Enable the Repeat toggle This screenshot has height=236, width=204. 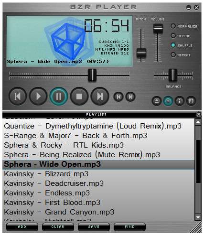click(173, 55)
